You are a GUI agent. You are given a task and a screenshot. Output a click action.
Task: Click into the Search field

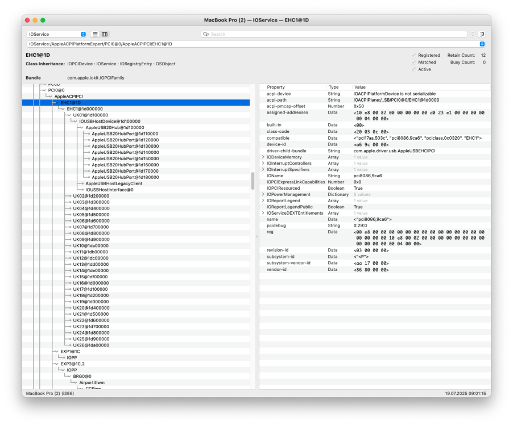[x=334, y=34]
